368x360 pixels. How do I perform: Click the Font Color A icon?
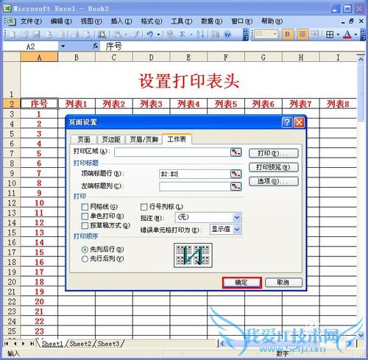(x=347, y=35)
